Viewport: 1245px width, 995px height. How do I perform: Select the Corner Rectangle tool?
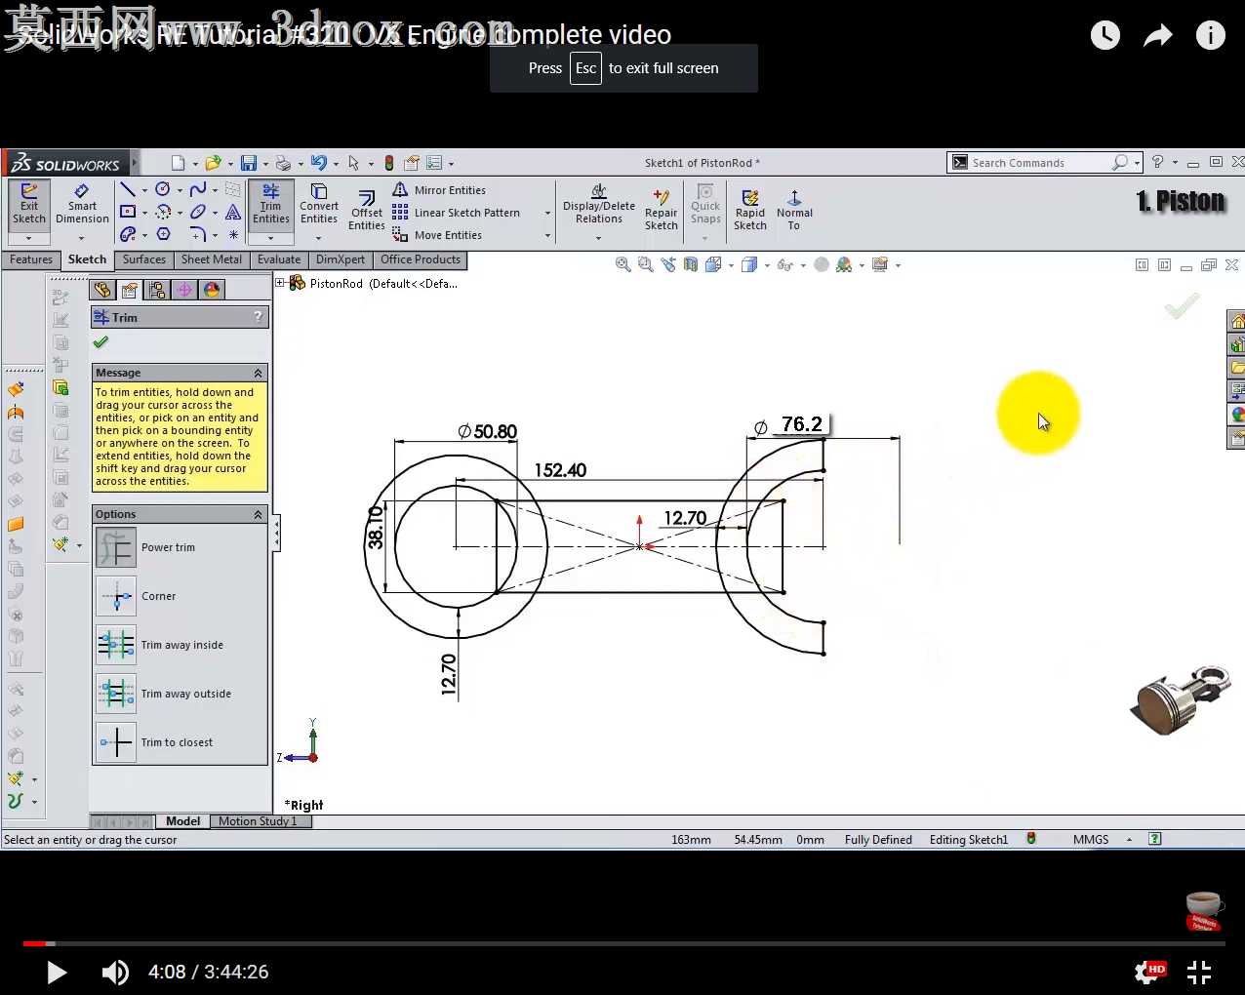[x=128, y=212]
